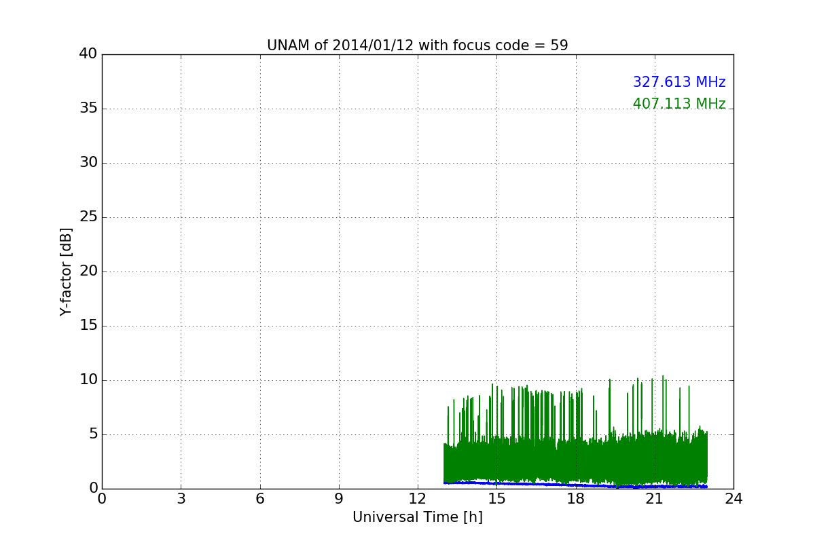Select the blue '327.613 MHz' legend label
815x543 pixels.
pos(679,82)
